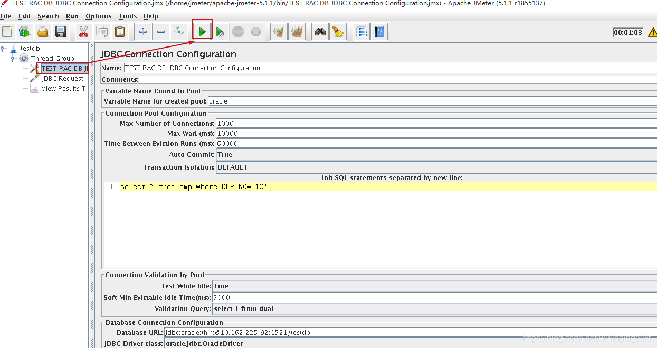
Task: Open the Templates icon
Action: (25, 32)
